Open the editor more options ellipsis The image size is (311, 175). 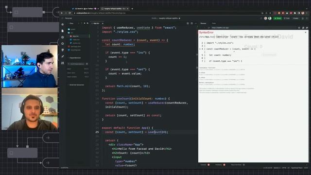click(196, 23)
